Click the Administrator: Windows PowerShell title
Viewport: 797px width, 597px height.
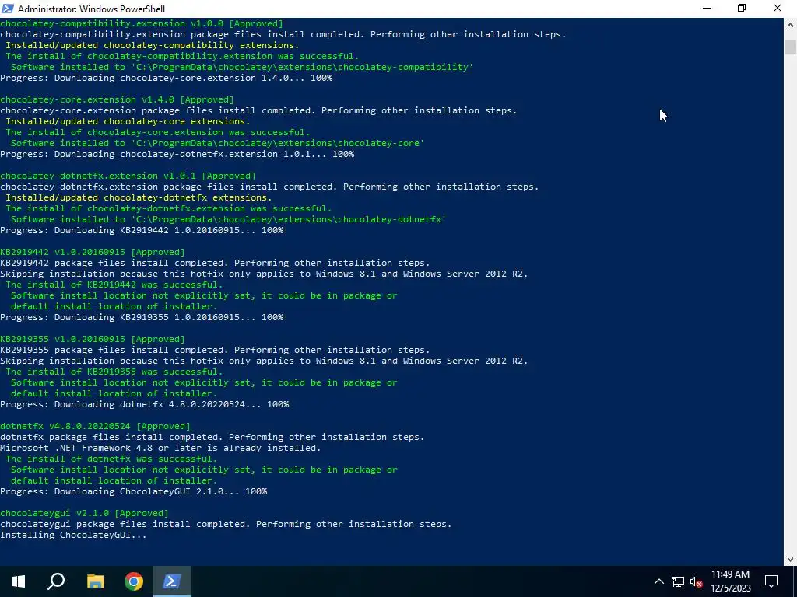coord(91,9)
